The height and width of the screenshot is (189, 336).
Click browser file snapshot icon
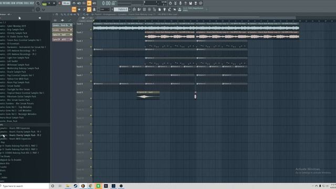[x=19, y=18]
